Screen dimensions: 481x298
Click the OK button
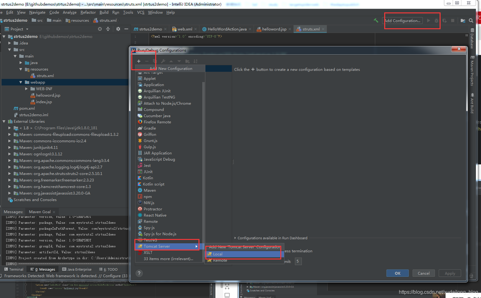pyautogui.click(x=398, y=273)
